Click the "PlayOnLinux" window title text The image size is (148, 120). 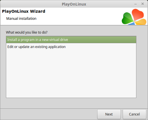74,4
